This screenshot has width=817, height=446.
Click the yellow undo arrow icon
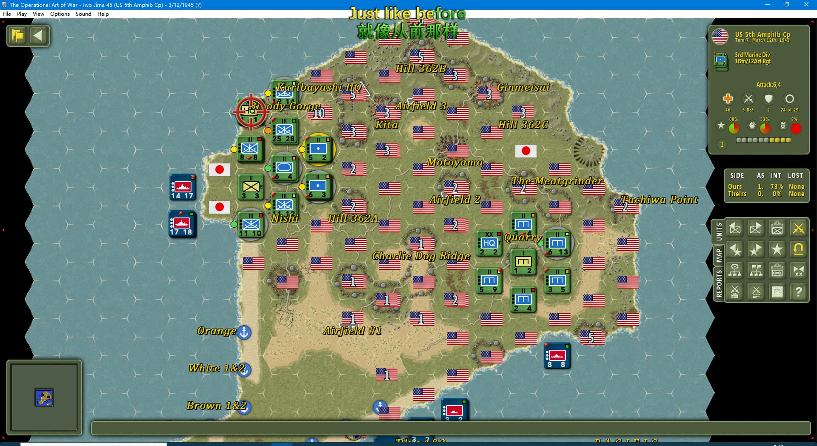[x=798, y=249]
